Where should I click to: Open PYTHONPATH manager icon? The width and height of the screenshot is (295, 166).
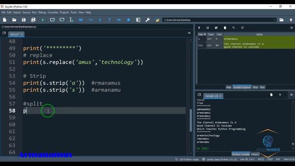coord(157,20)
